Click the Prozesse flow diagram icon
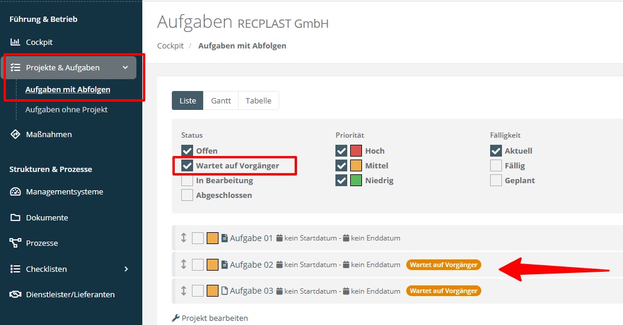 15,243
